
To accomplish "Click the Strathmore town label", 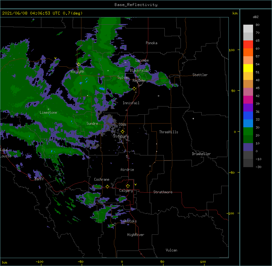I will click(x=163, y=192).
